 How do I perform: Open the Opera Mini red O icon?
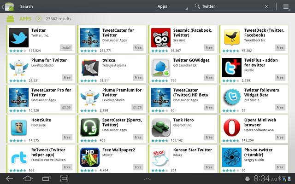[232, 127]
